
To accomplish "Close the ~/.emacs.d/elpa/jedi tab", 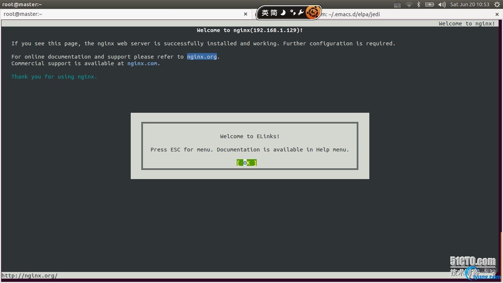I will [497, 14].
